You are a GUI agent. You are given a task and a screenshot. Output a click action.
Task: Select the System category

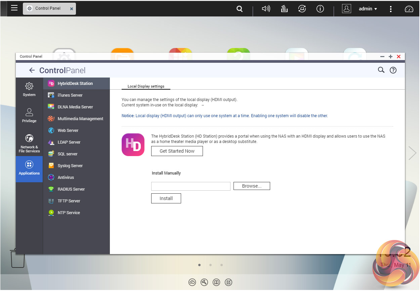[29, 89]
